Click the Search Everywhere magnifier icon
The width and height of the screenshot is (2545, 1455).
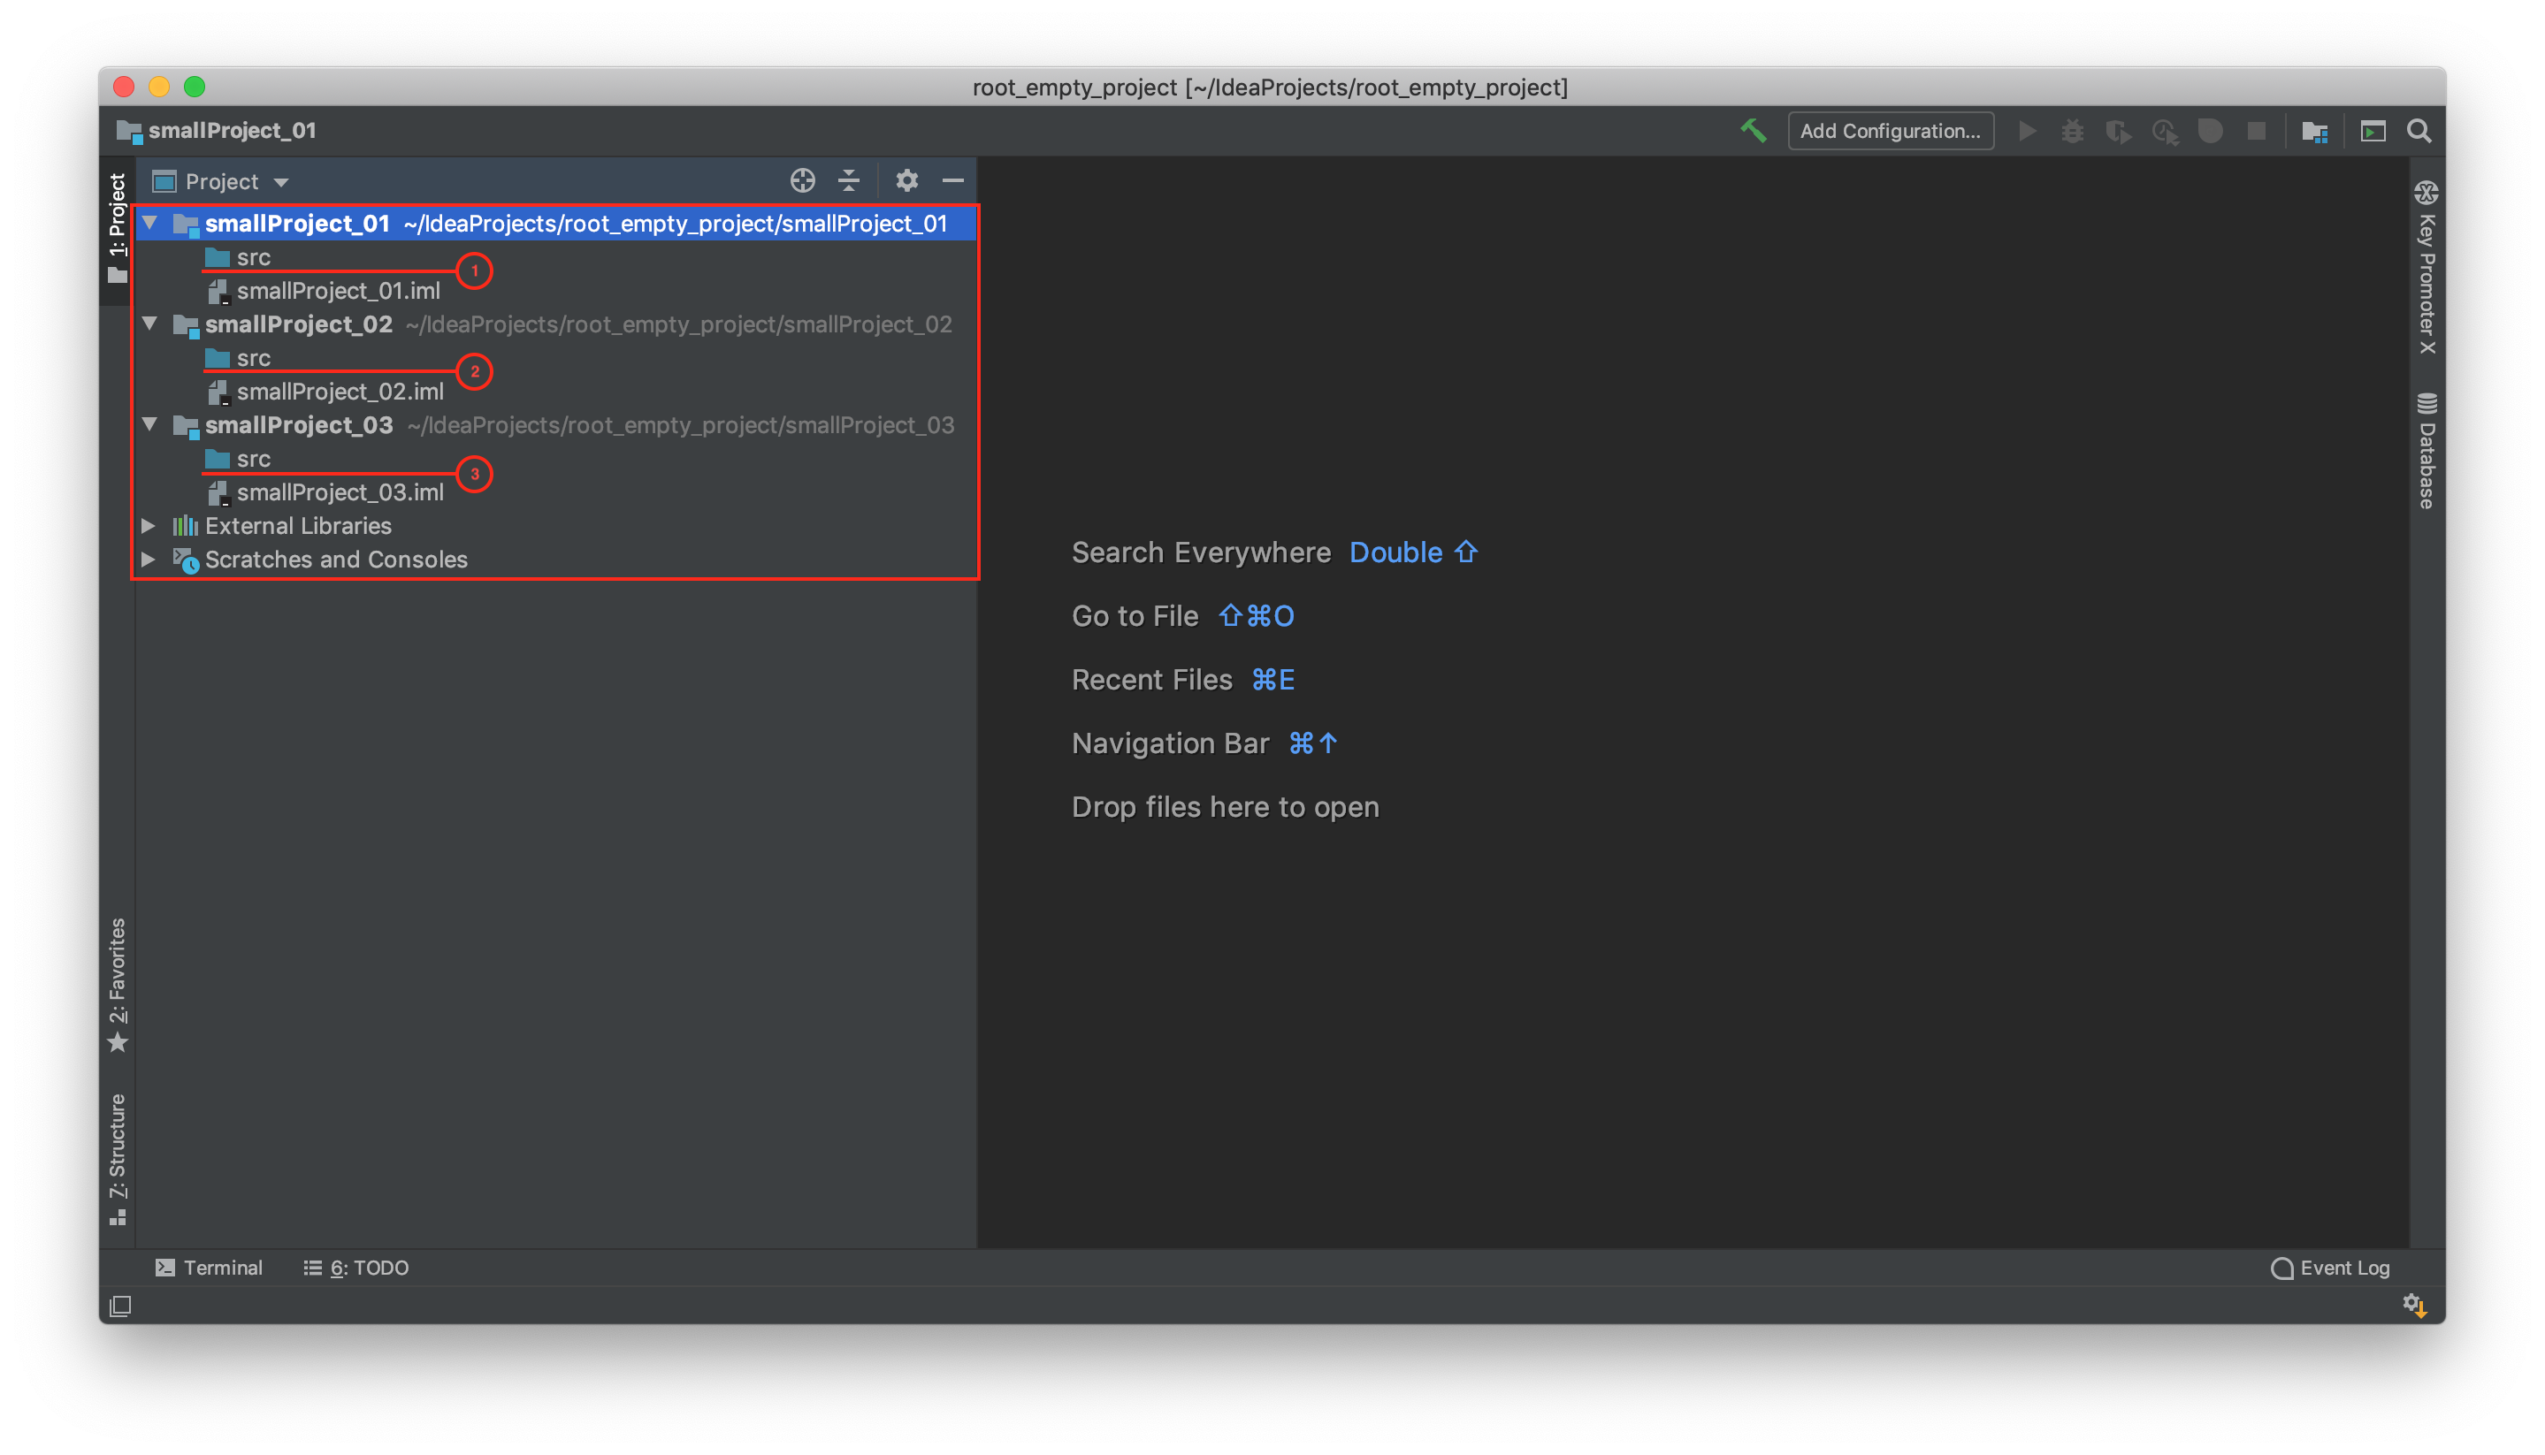click(x=2419, y=131)
